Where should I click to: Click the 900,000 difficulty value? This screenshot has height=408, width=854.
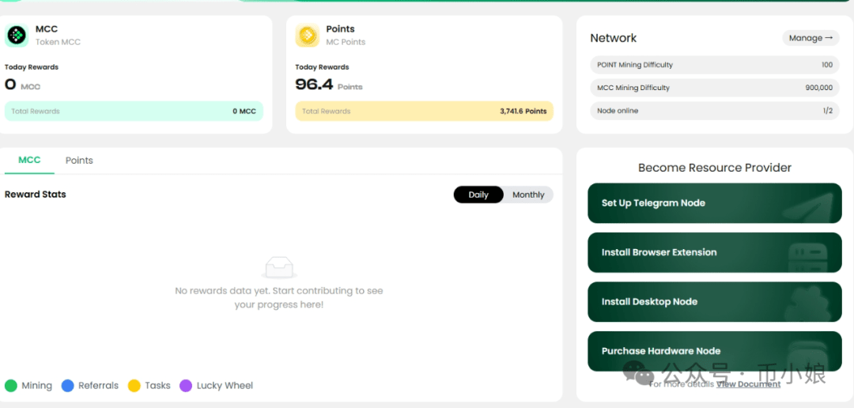(x=819, y=88)
